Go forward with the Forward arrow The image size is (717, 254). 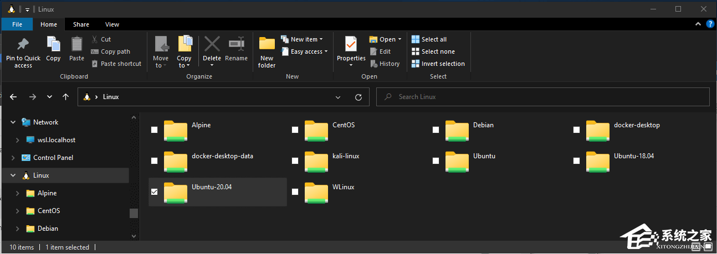coord(32,97)
